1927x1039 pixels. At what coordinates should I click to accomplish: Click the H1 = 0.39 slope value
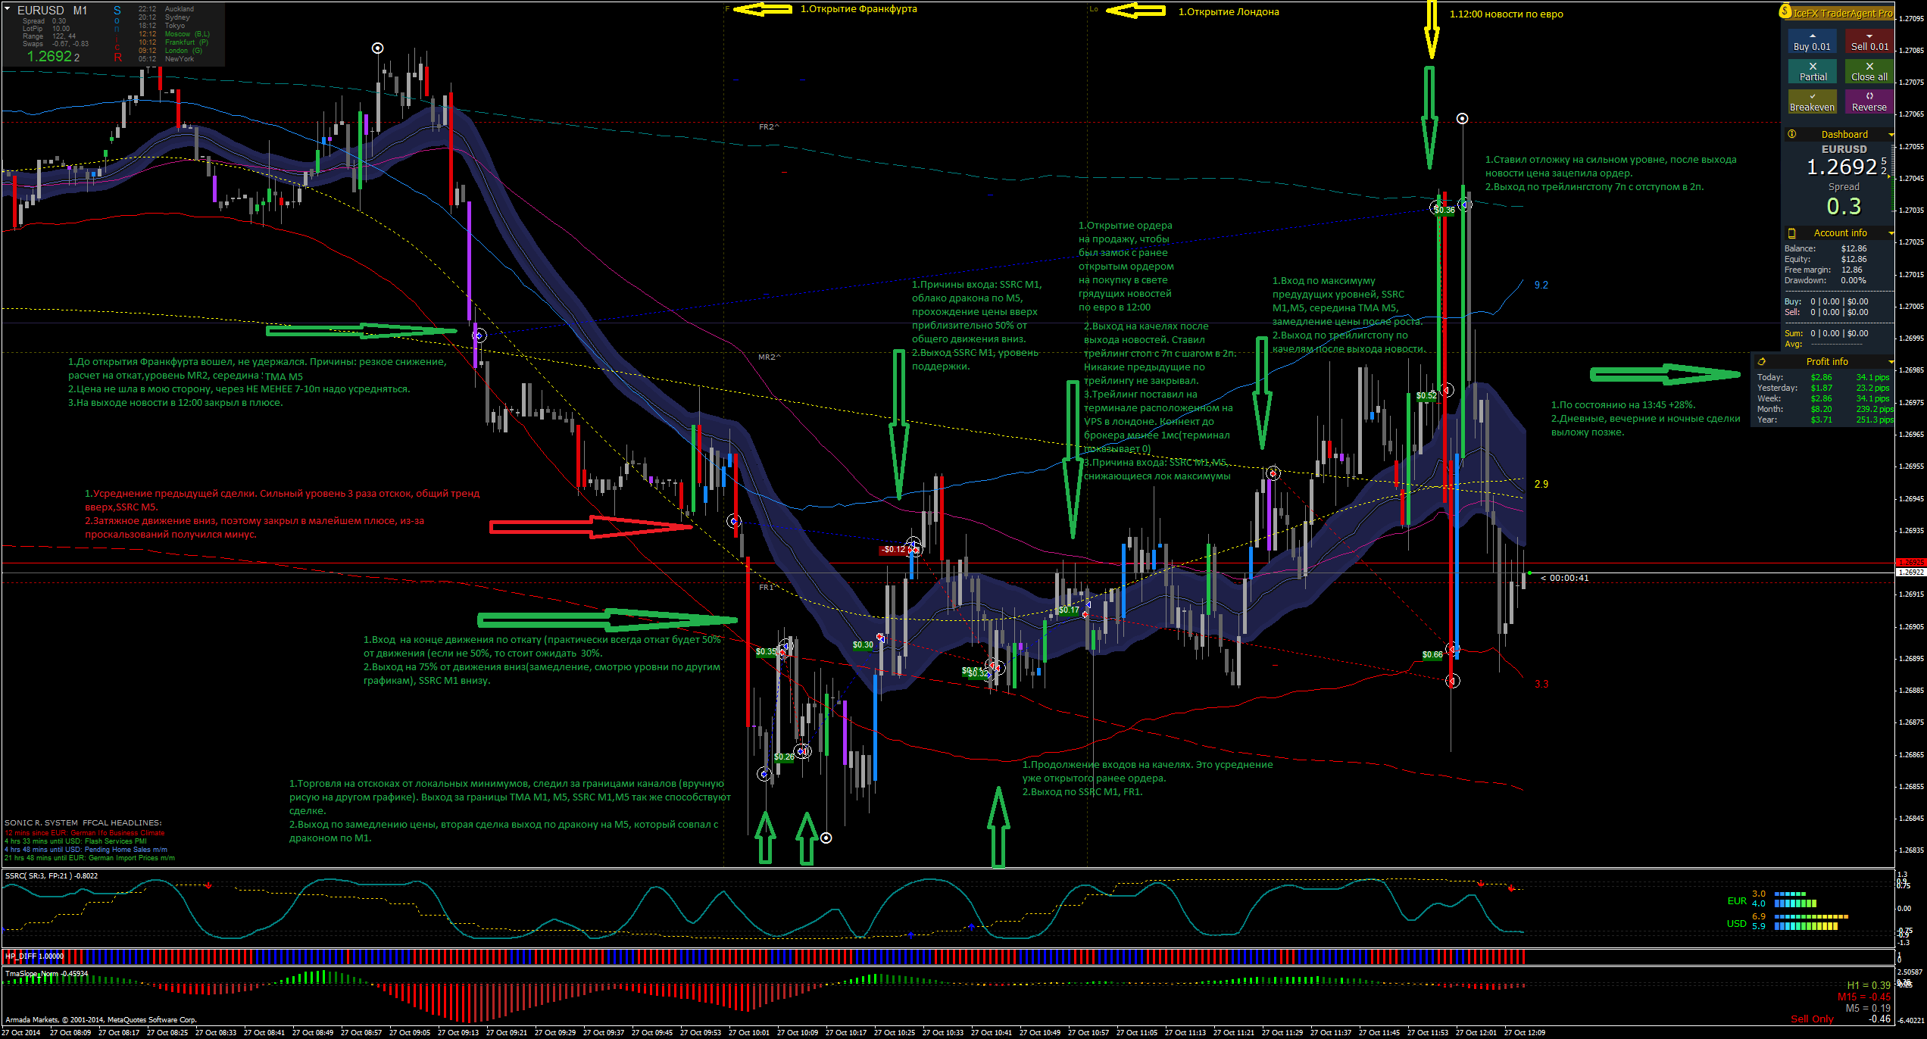click(x=1869, y=985)
